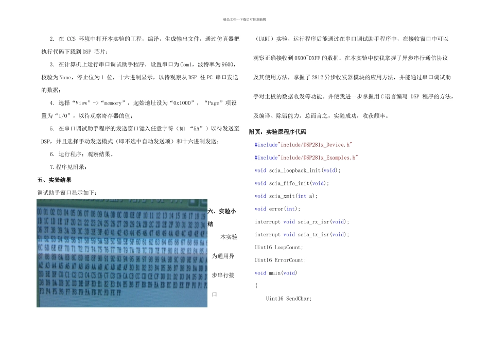Click line beginning '（UART）实验'
The width and height of the screenshot is (489, 346).
351,39
